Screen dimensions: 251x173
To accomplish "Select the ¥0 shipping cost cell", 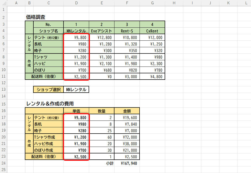I will [x=101, y=77].
